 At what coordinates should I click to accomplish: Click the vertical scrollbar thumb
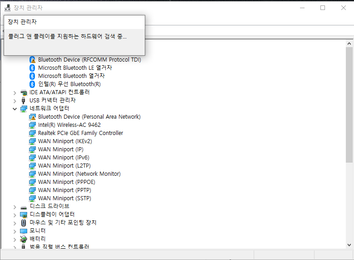pyautogui.click(x=349, y=105)
